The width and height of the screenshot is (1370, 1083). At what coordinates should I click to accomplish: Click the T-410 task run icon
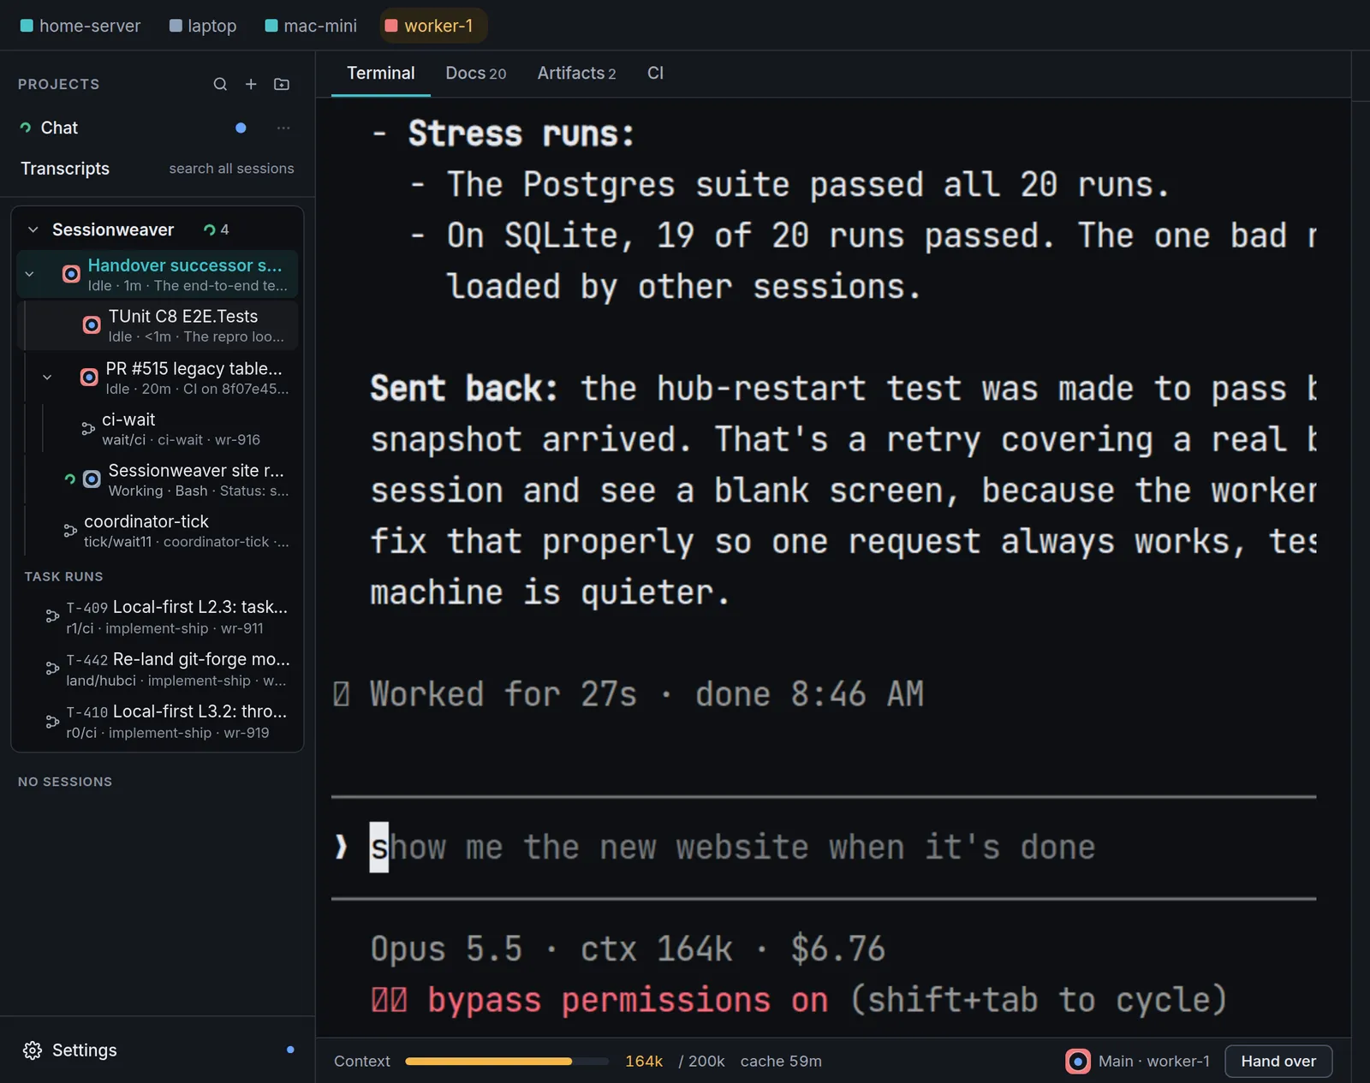click(x=52, y=722)
